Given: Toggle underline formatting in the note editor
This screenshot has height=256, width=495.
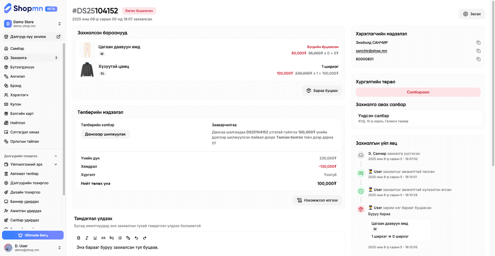Looking at the screenshot, I should coord(95,238).
